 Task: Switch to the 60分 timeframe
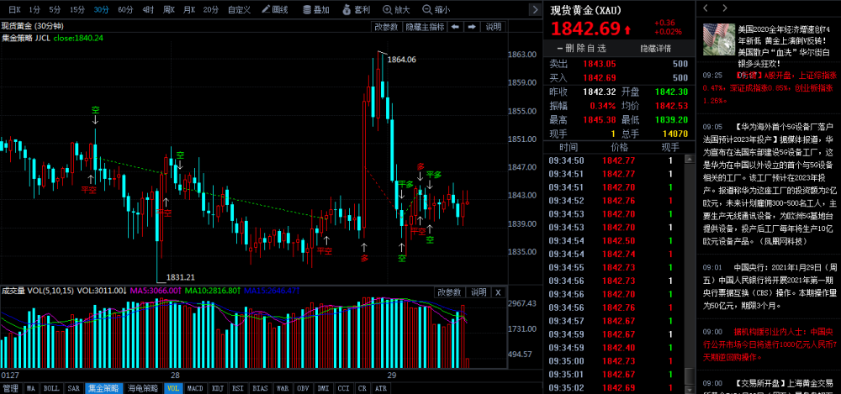click(125, 9)
